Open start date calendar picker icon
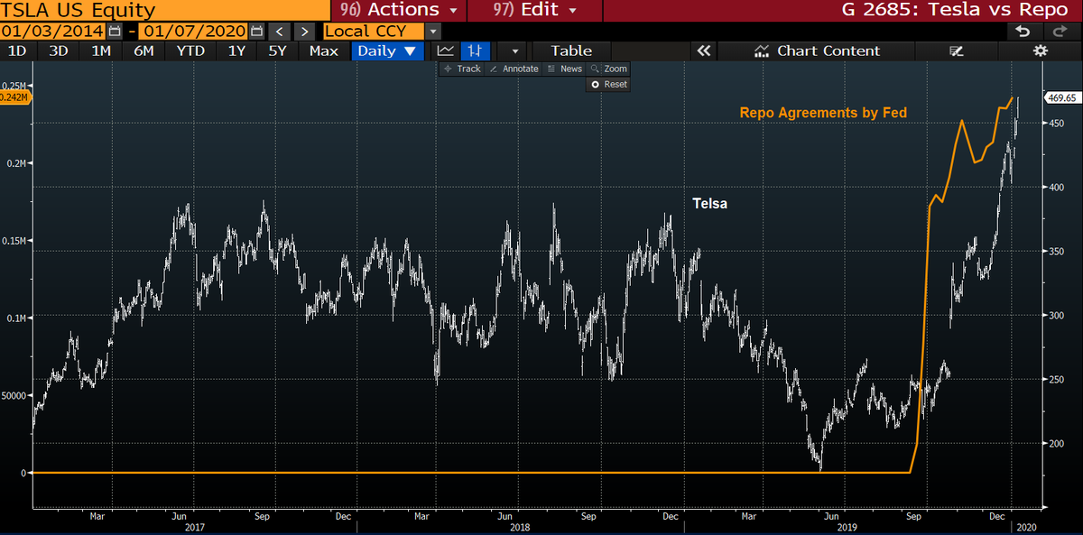 tap(115, 32)
